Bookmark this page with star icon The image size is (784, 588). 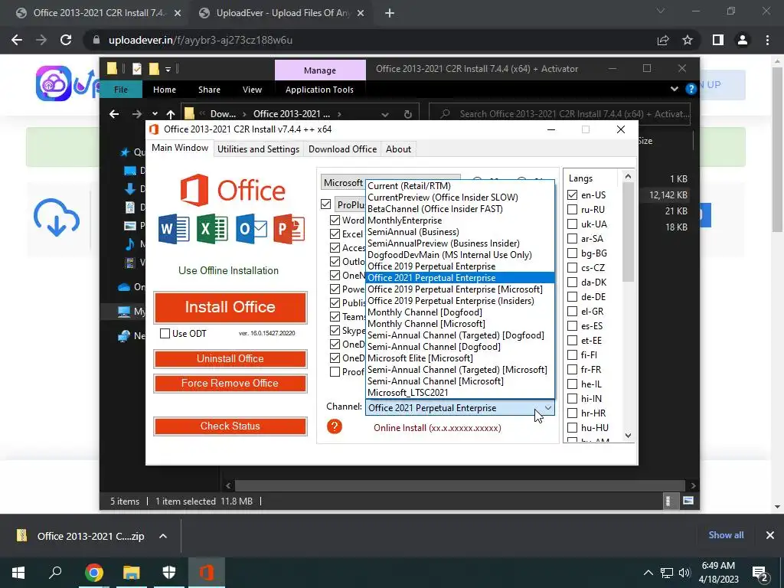click(688, 40)
